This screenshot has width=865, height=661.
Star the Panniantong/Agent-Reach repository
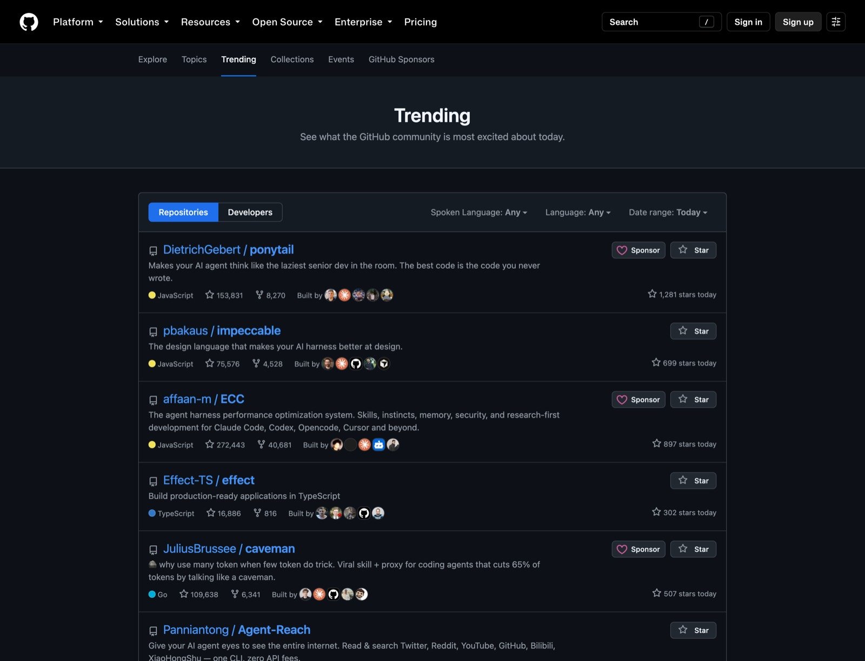pyautogui.click(x=693, y=630)
